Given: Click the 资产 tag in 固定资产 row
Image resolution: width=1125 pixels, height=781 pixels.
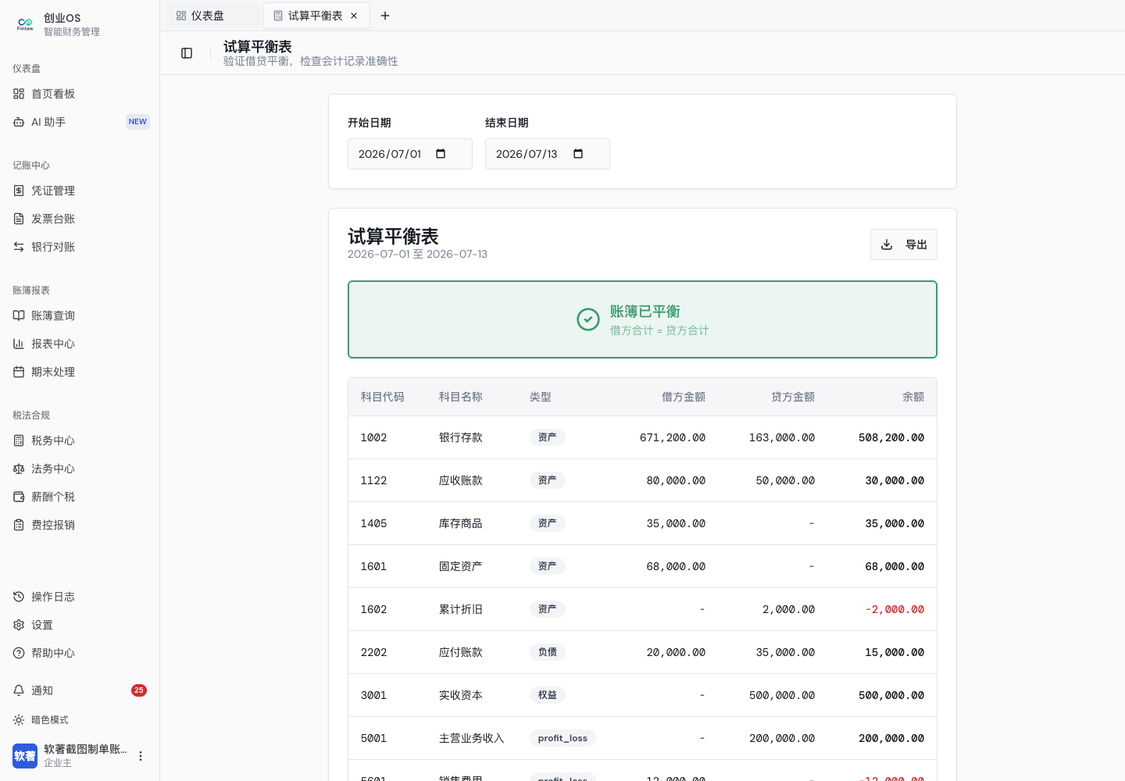Looking at the screenshot, I should pos(548,566).
